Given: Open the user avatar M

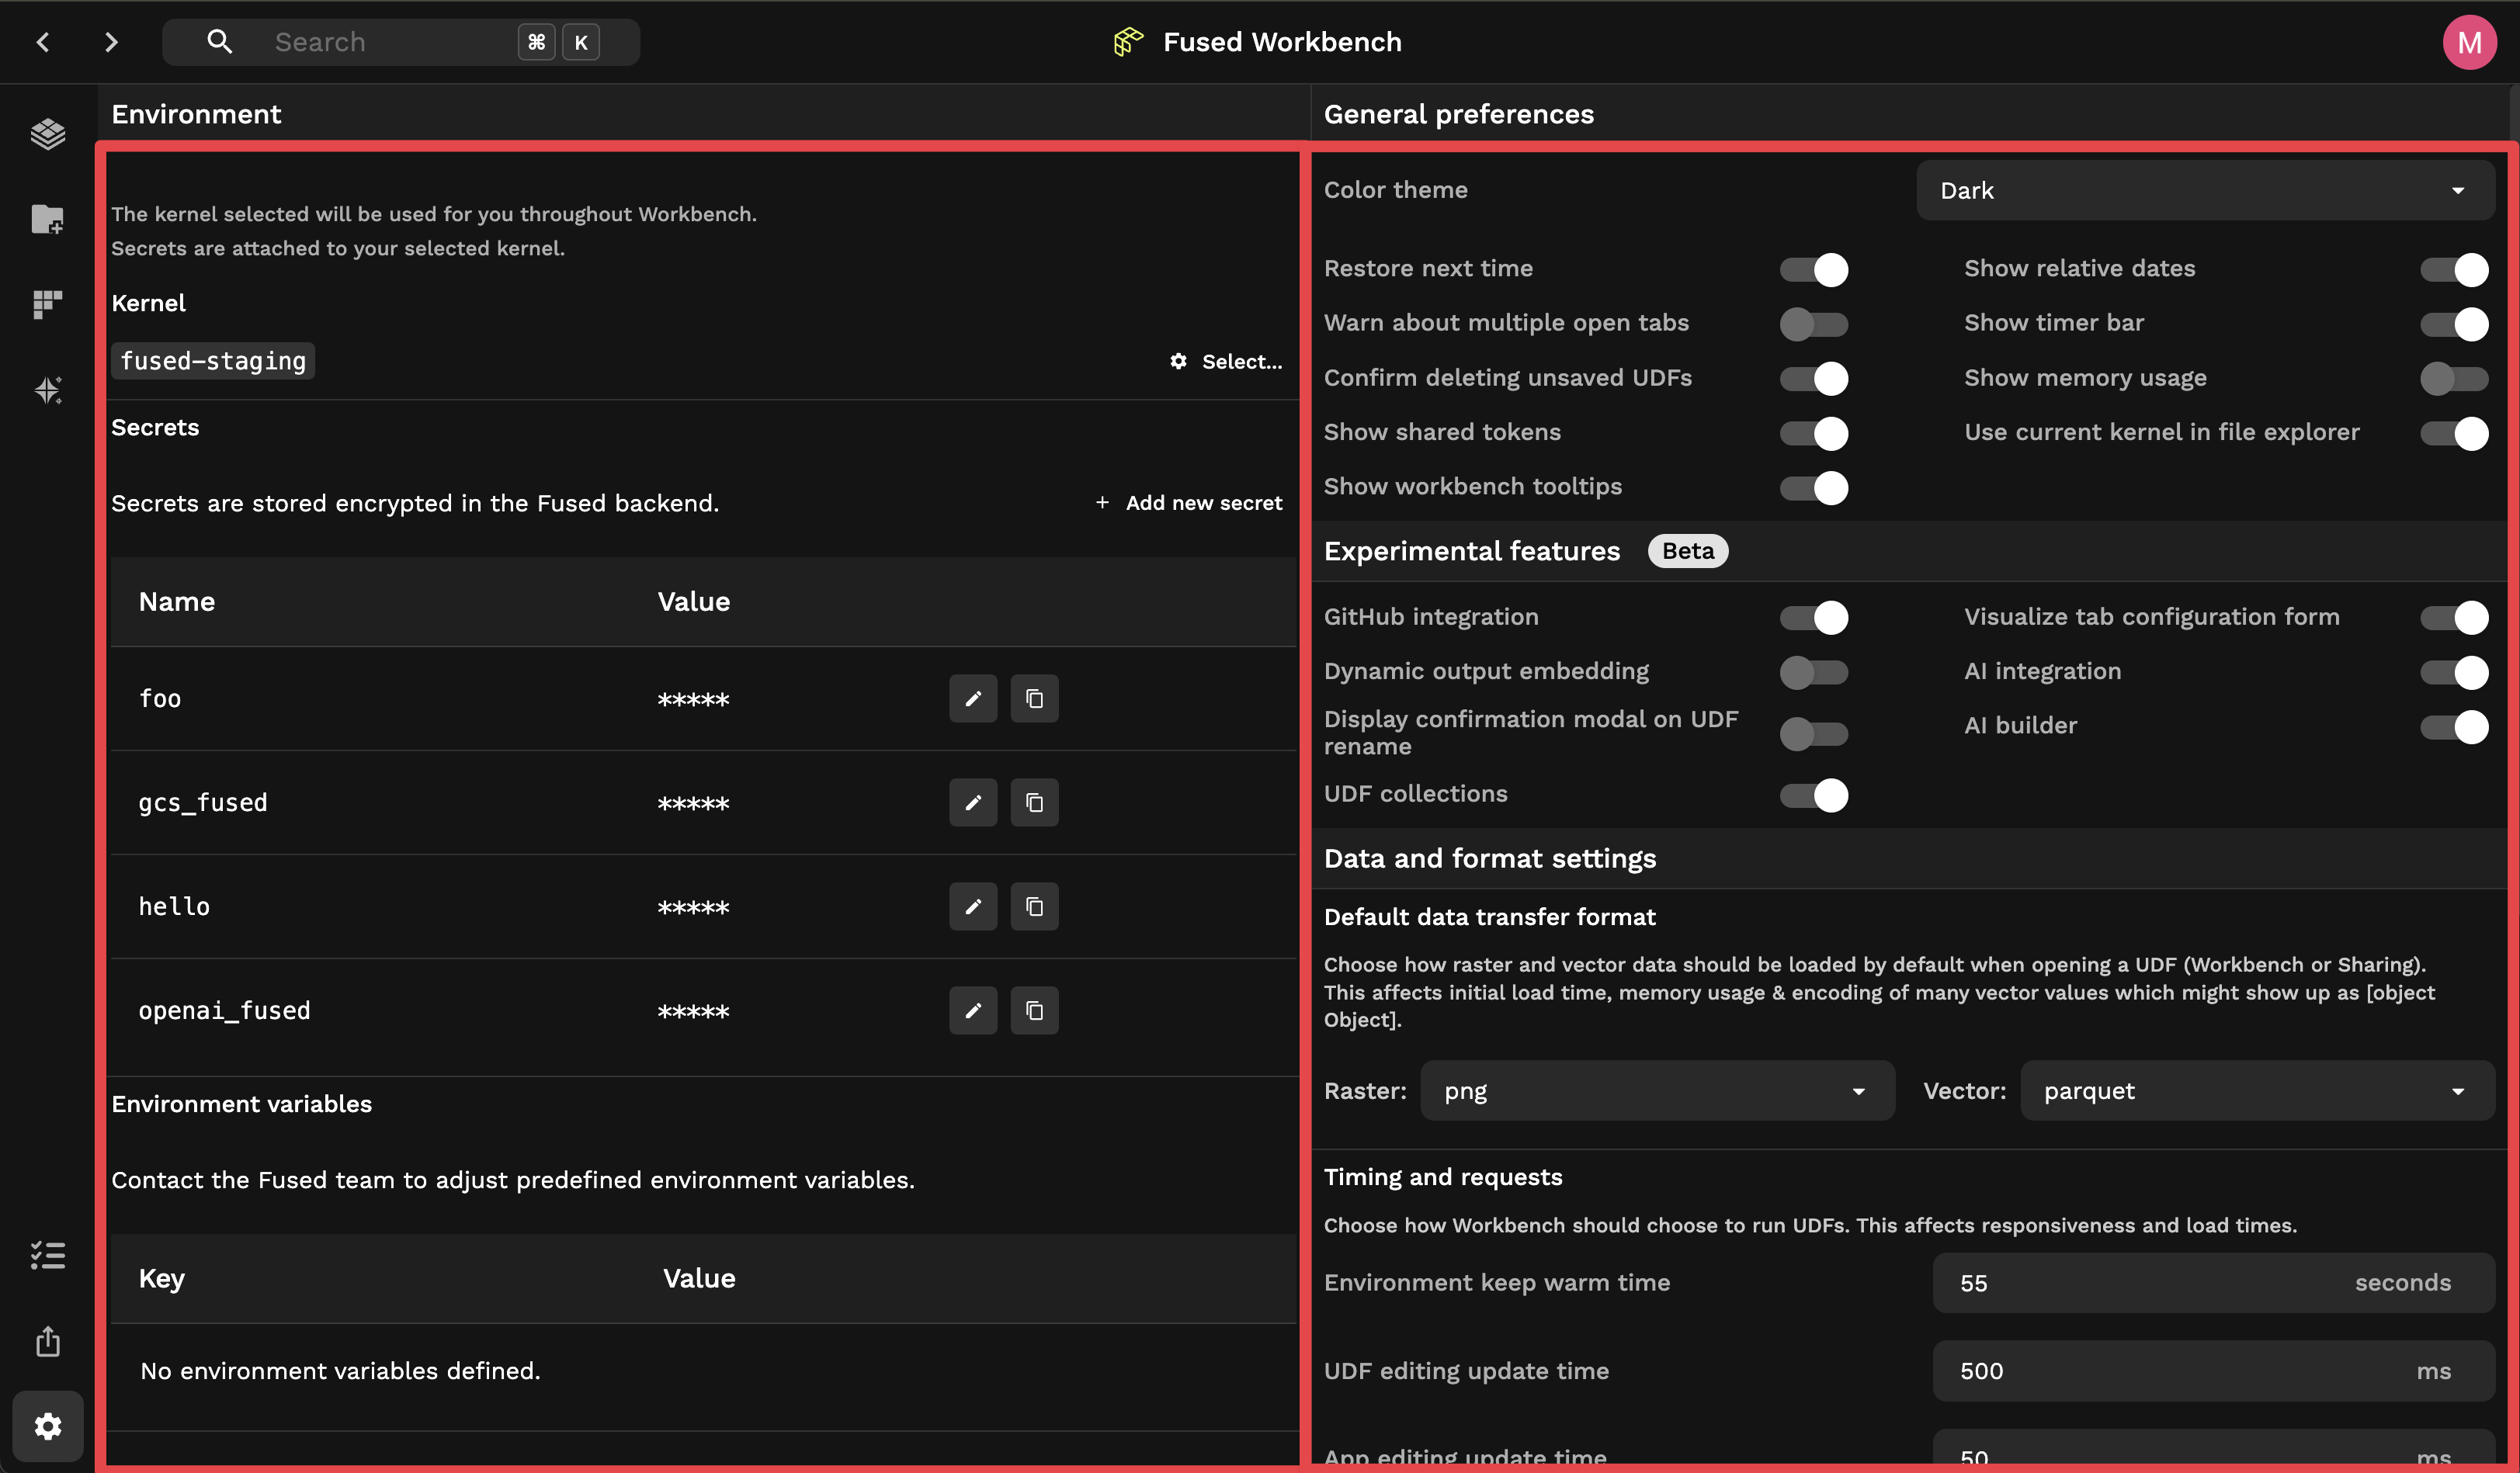Looking at the screenshot, I should tap(2469, 42).
